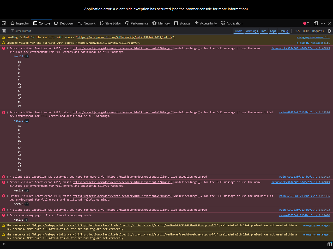This screenshot has height=249, width=333.
Task: Open the Memory tab
Action: [x=161, y=23]
